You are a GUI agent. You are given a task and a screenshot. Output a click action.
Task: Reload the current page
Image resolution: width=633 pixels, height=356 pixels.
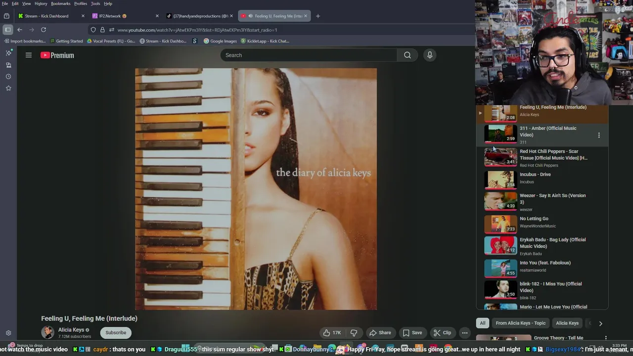(x=44, y=30)
